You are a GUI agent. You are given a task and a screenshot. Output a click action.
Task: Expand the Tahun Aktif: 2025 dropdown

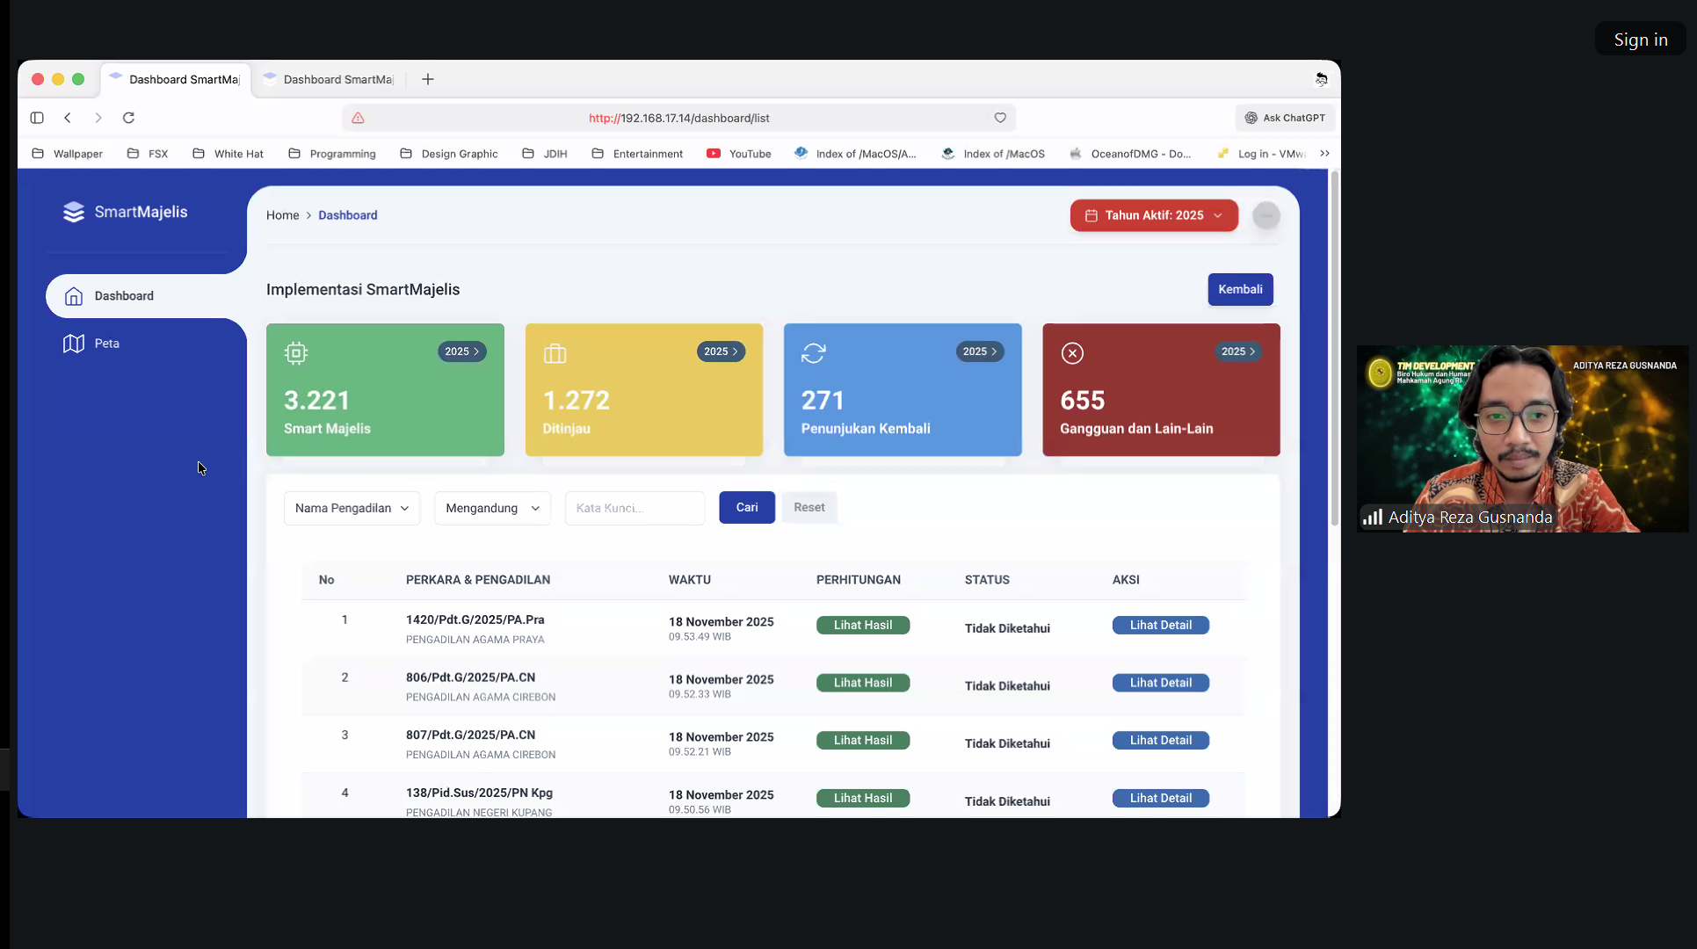[x=1154, y=215]
